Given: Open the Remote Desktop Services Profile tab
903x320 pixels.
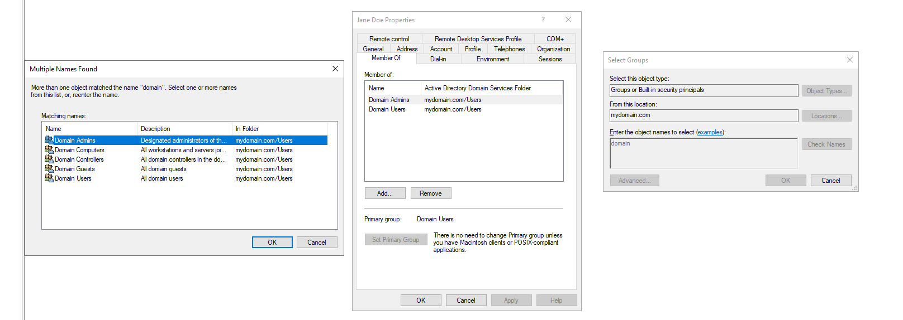Looking at the screenshot, I should [478, 39].
